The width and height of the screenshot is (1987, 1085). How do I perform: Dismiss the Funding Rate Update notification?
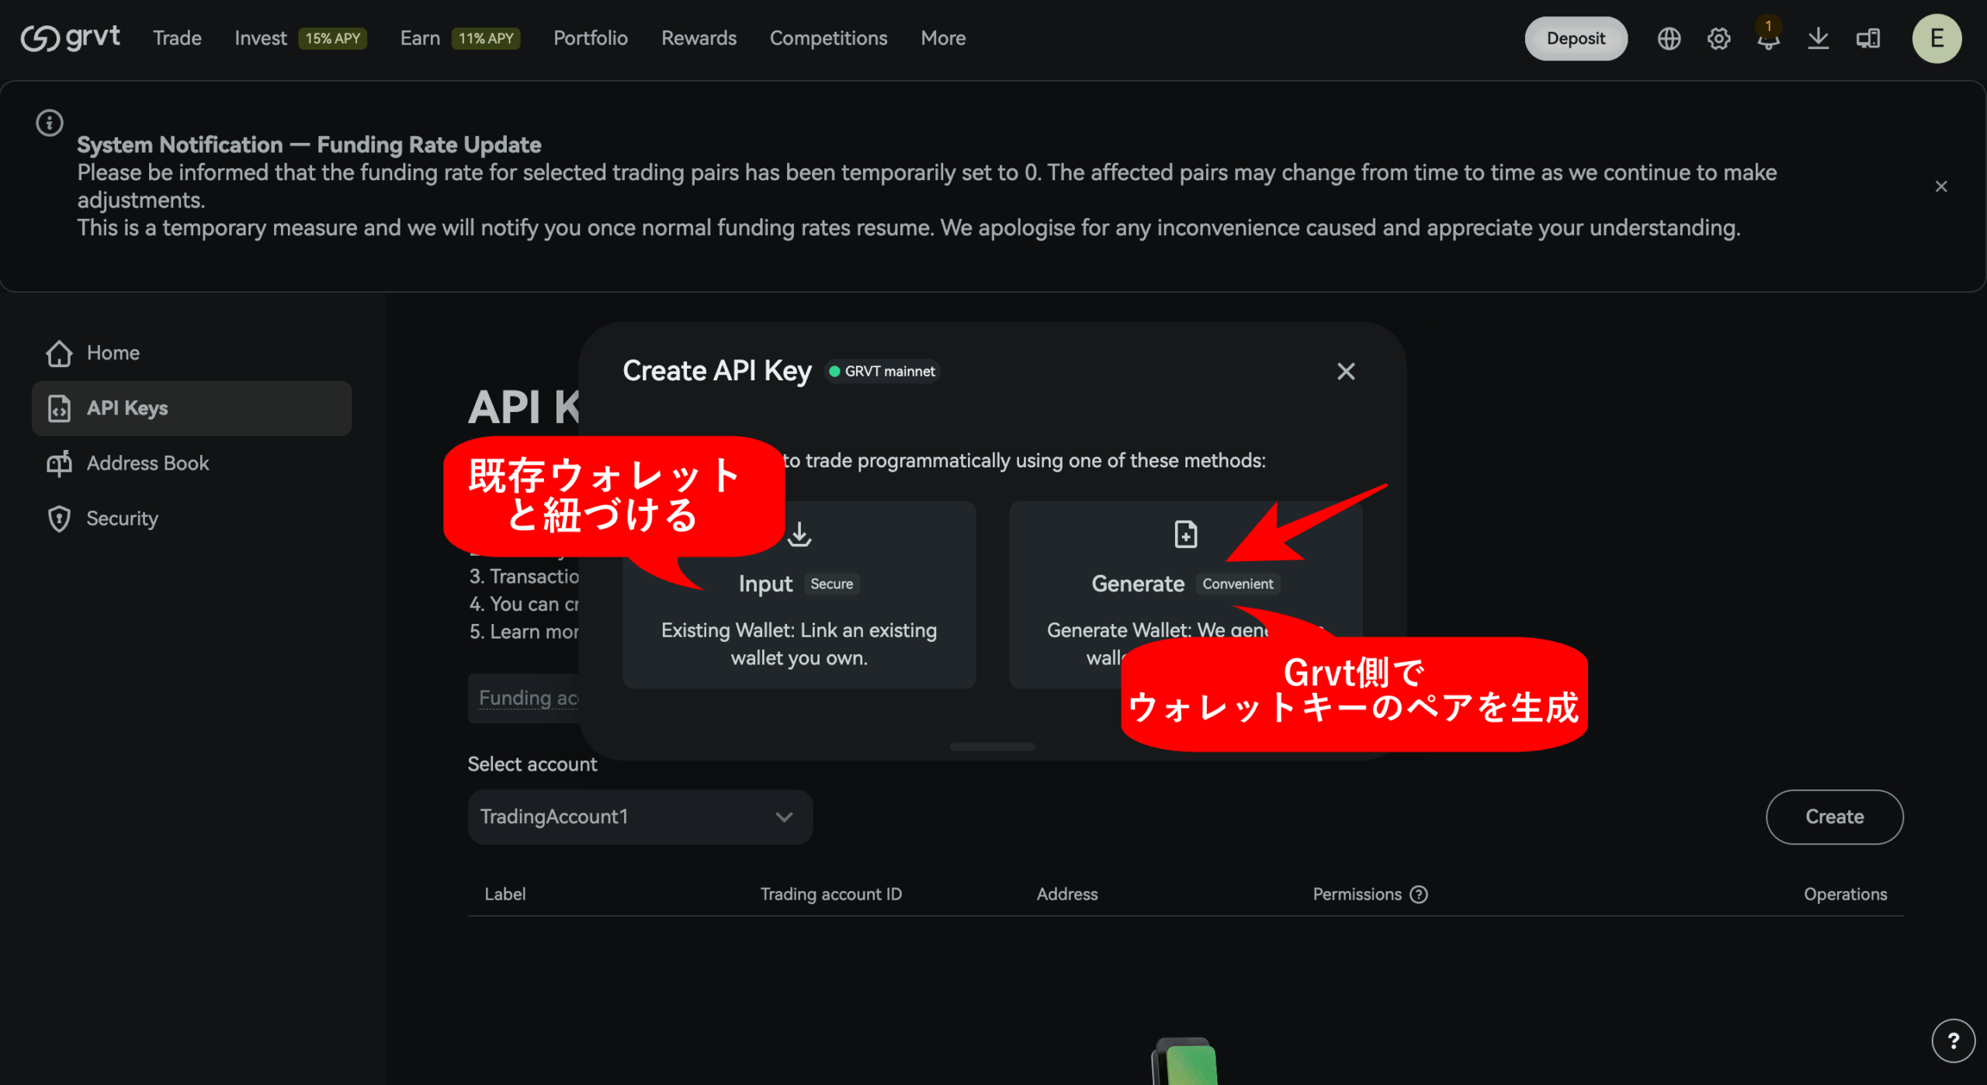pyautogui.click(x=1940, y=186)
